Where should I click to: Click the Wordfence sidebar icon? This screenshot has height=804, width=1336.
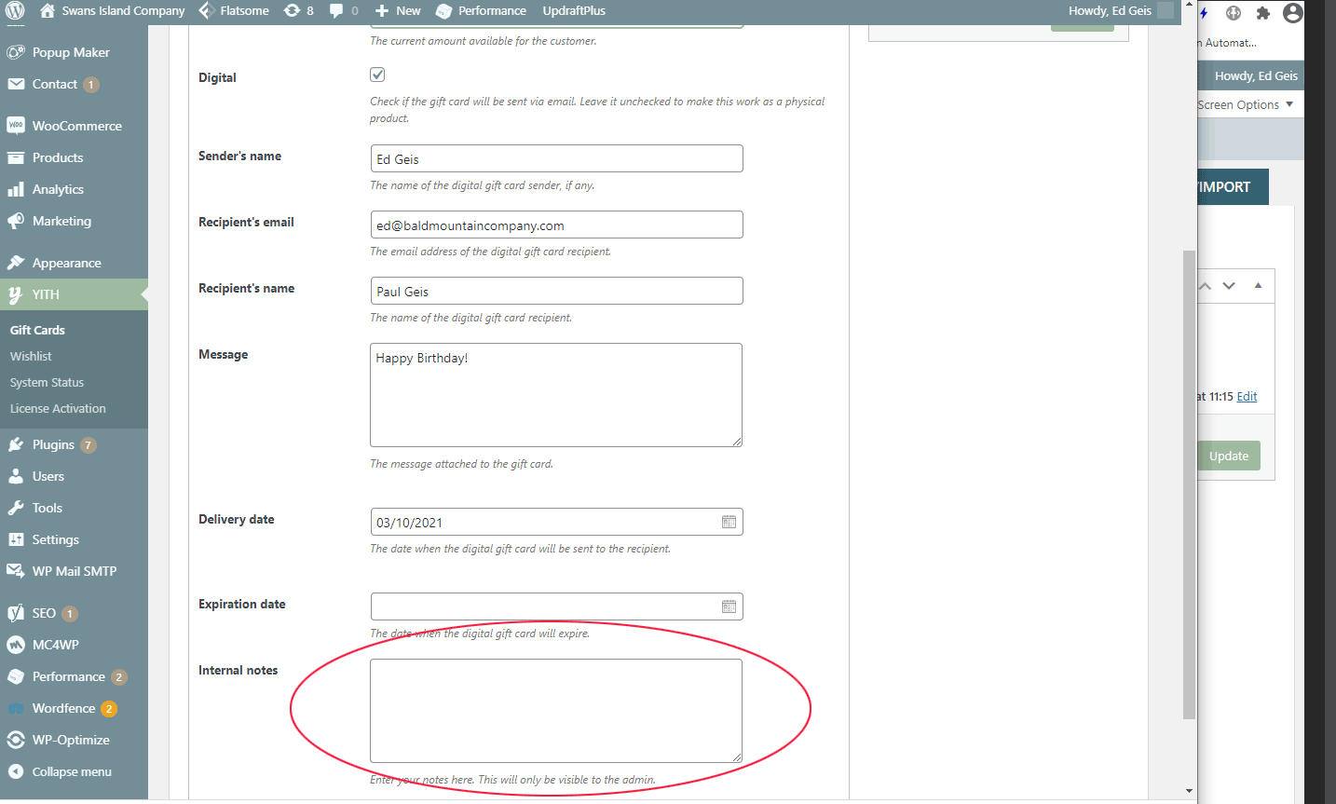click(16, 708)
